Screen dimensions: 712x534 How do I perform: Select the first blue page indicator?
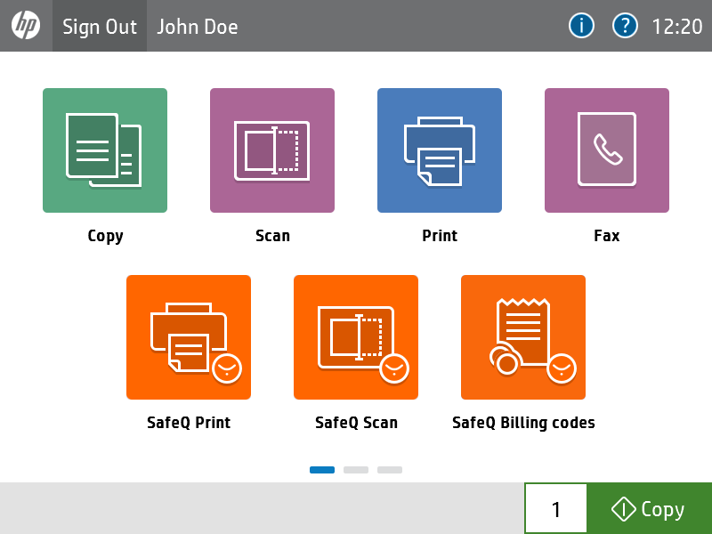(322, 469)
